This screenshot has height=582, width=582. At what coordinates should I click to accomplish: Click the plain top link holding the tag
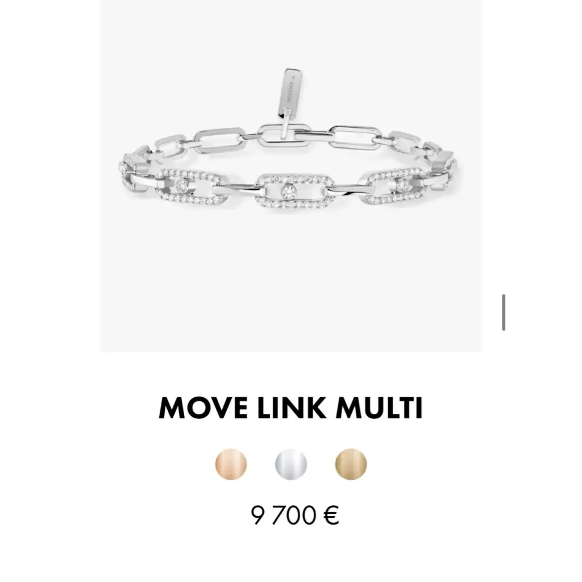pos(285,135)
